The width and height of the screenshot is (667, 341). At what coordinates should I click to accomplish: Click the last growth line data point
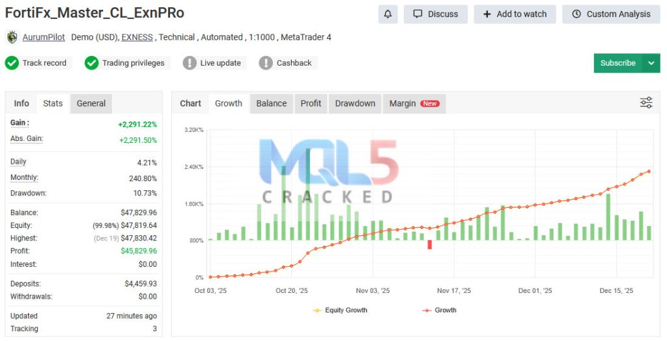click(x=649, y=171)
